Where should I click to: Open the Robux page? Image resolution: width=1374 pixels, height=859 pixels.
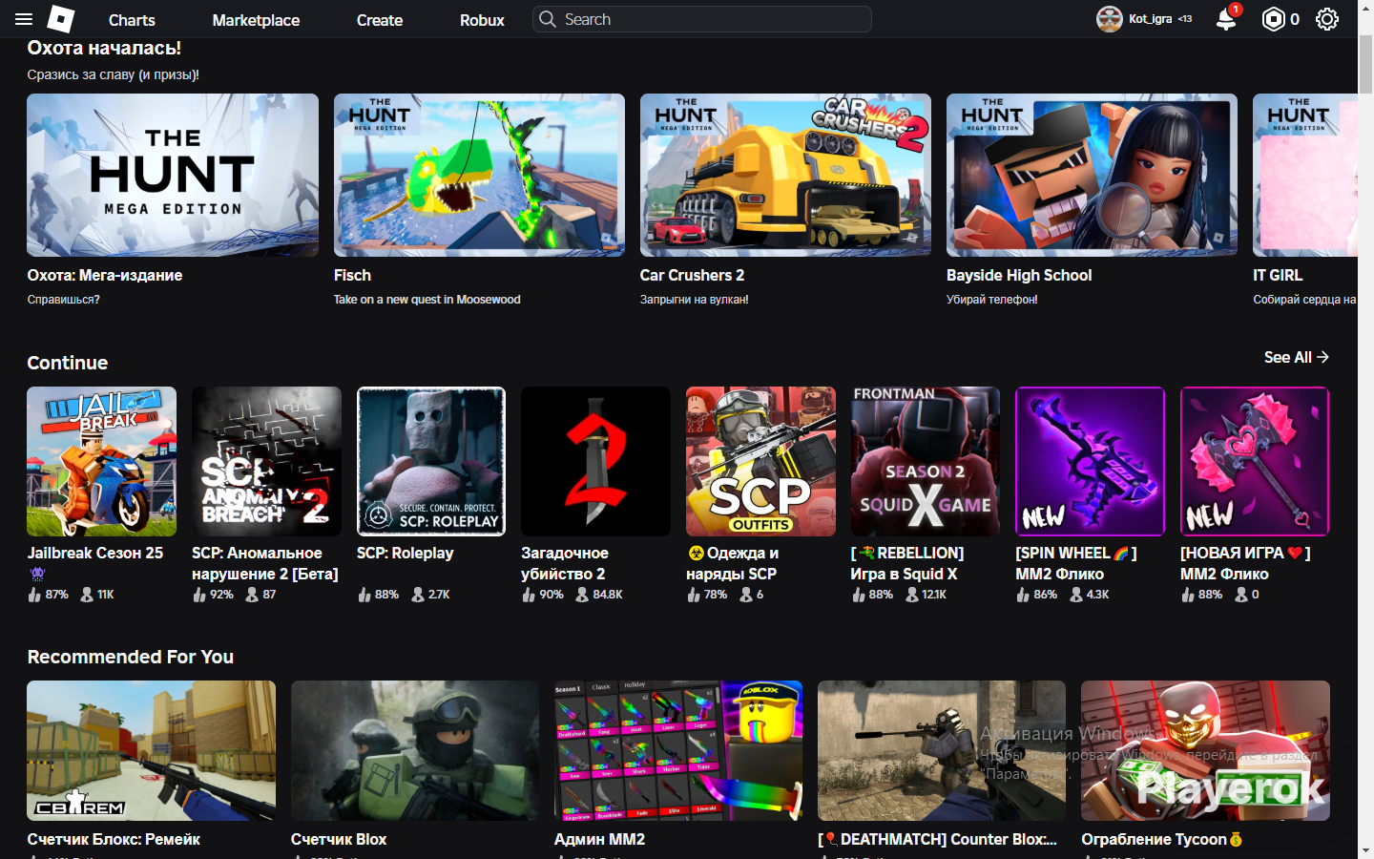(x=482, y=20)
